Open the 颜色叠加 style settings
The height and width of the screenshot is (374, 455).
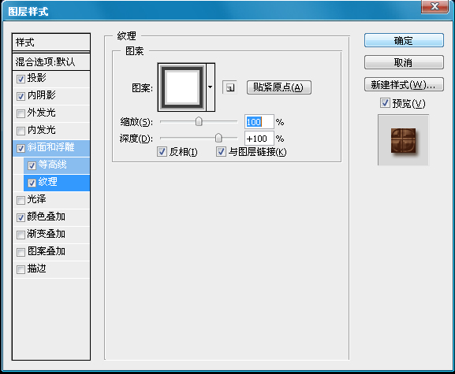point(47,217)
